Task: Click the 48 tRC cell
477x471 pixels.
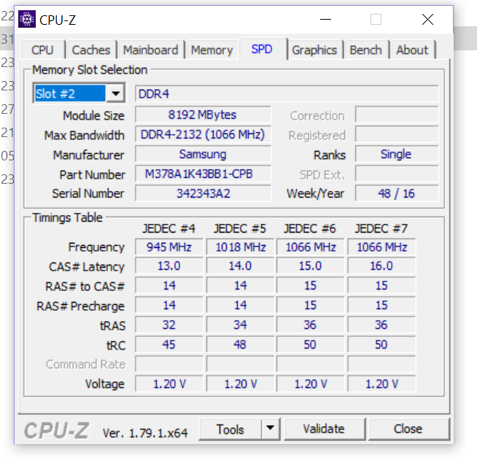Action: pyautogui.click(x=241, y=345)
